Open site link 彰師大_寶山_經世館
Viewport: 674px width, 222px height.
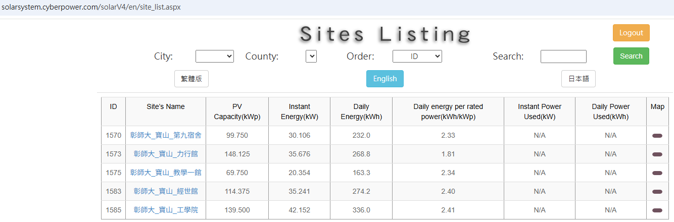[166, 191]
